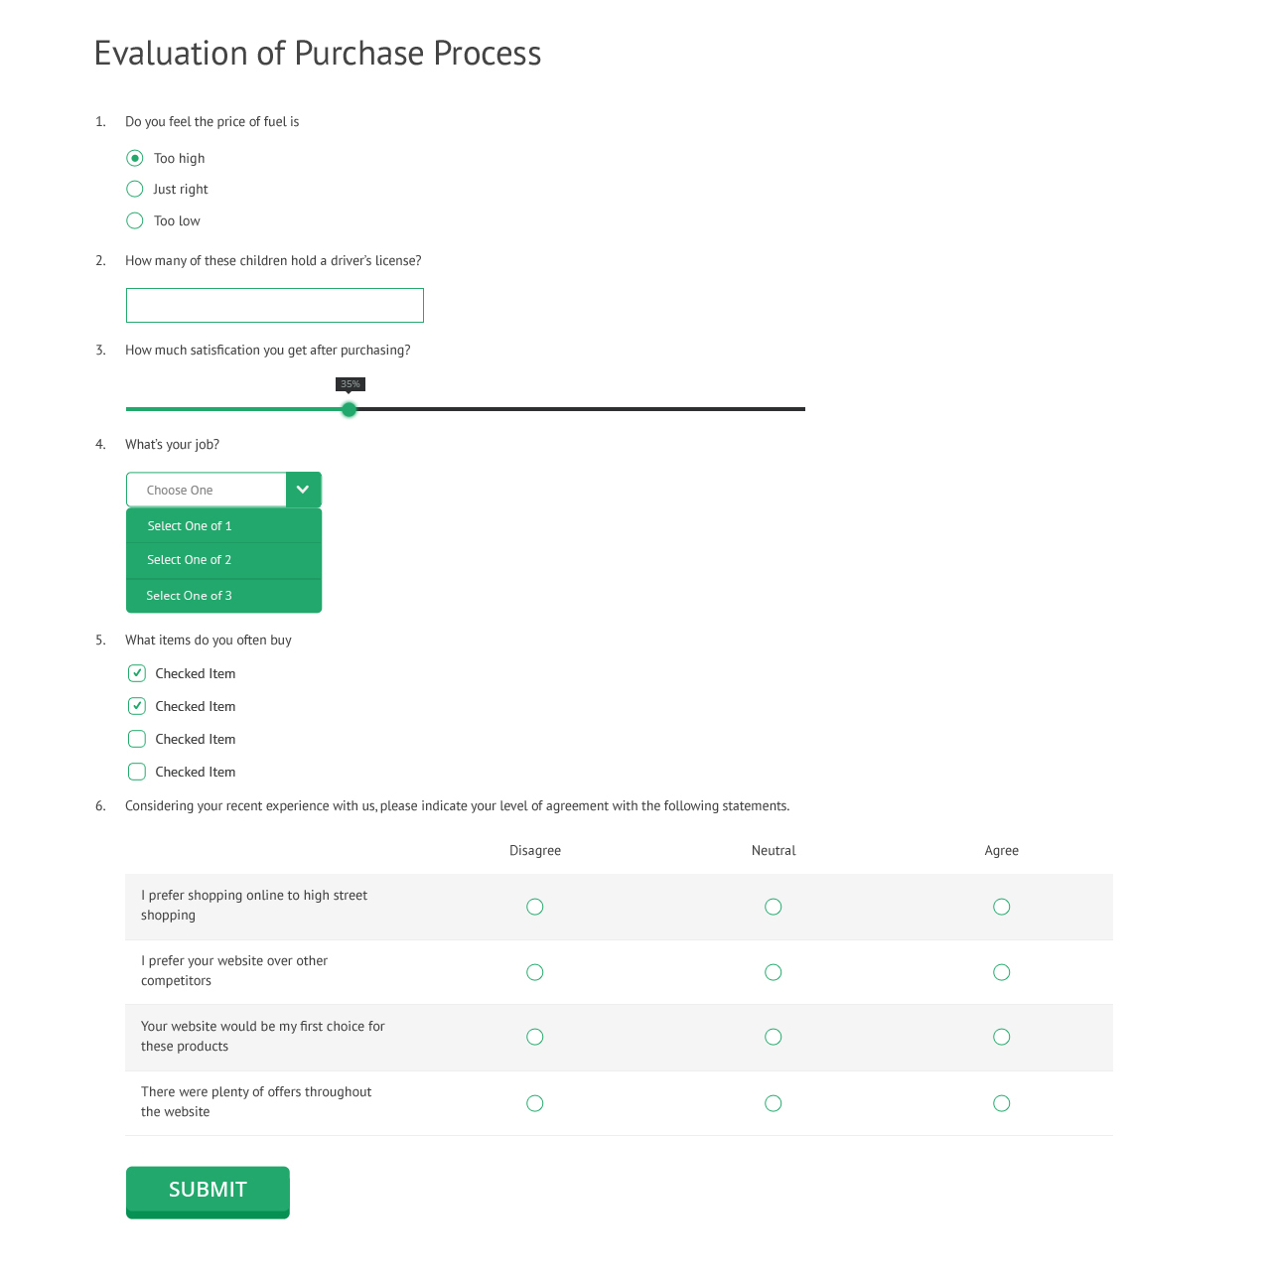Mark Agree for plenty of offers statement
Viewport: 1271px width, 1281px height.
(1002, 1103)
